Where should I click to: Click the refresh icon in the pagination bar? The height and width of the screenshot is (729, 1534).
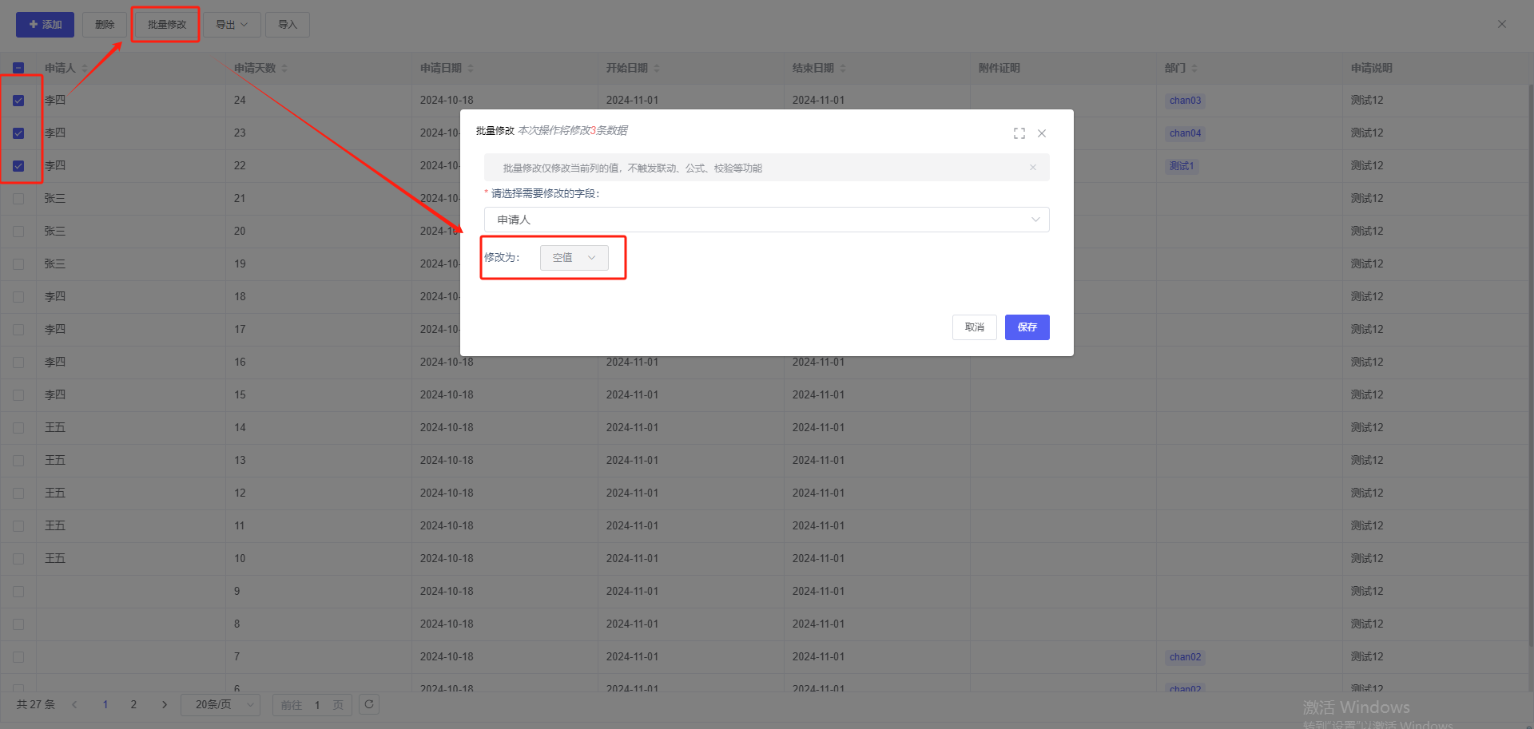point(369,704)
